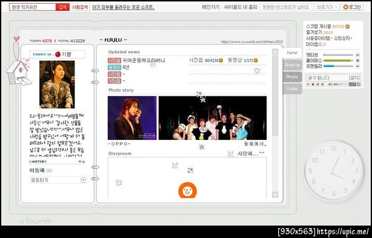Open 소망상자 wish box link
The width and height of the screenshot is (372, 238).
click(x=342, y=39)
